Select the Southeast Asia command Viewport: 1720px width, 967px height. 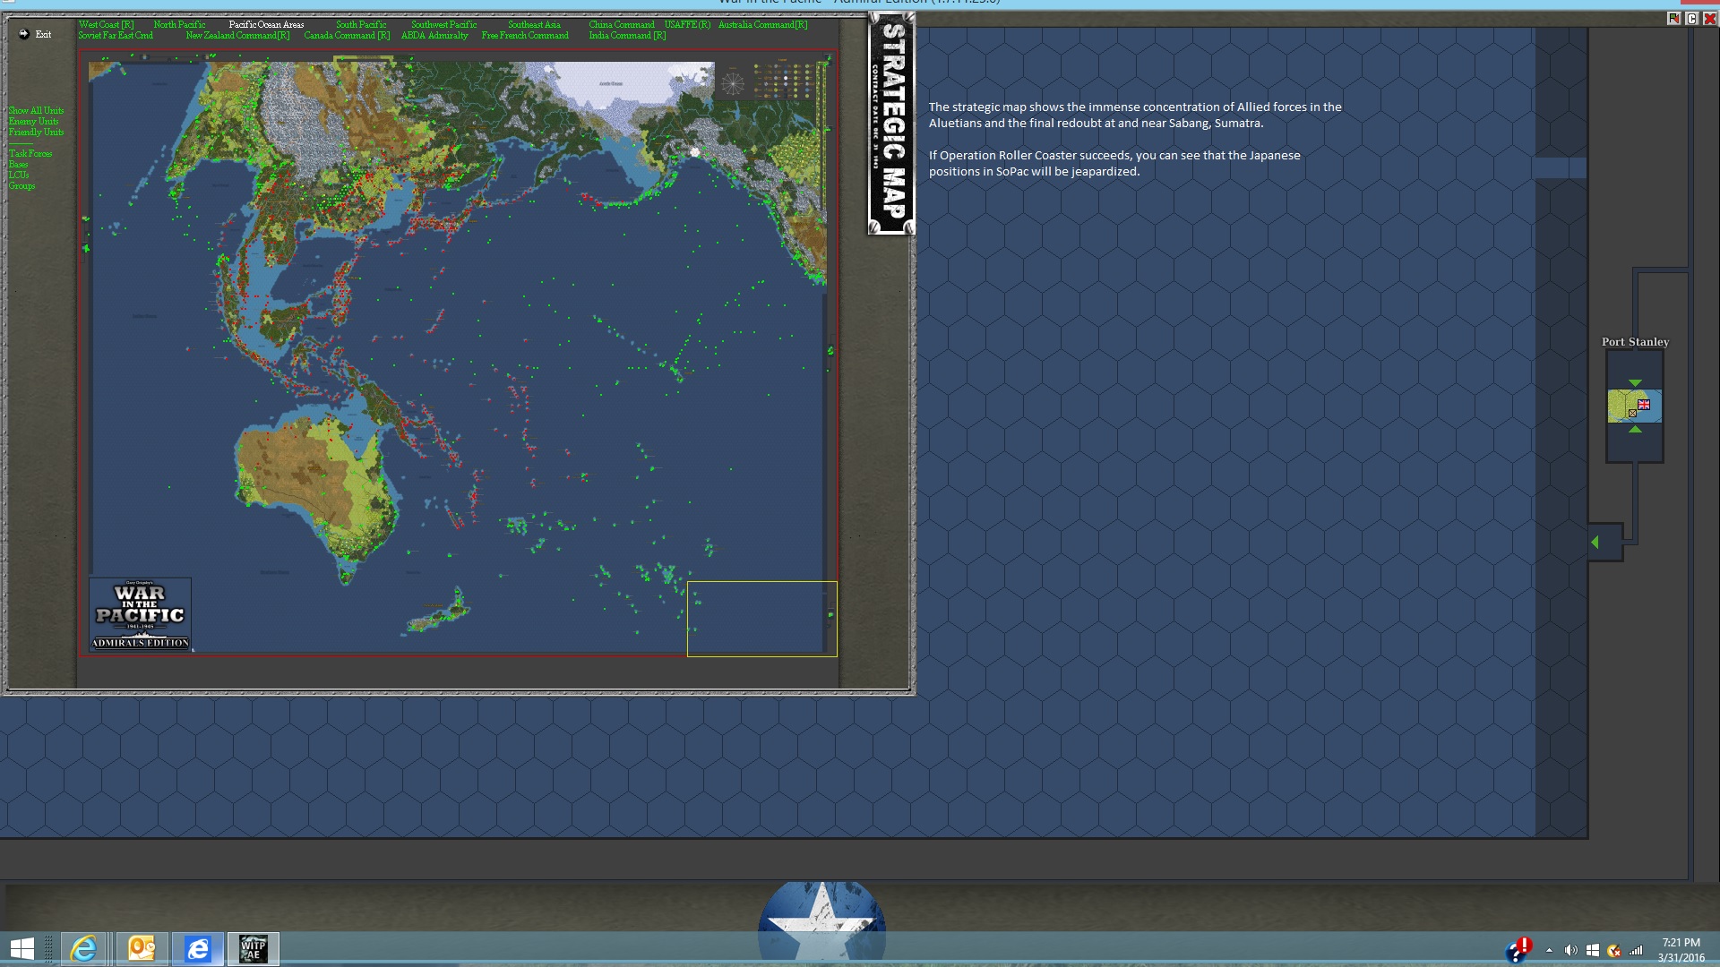[x=534, y=25]
